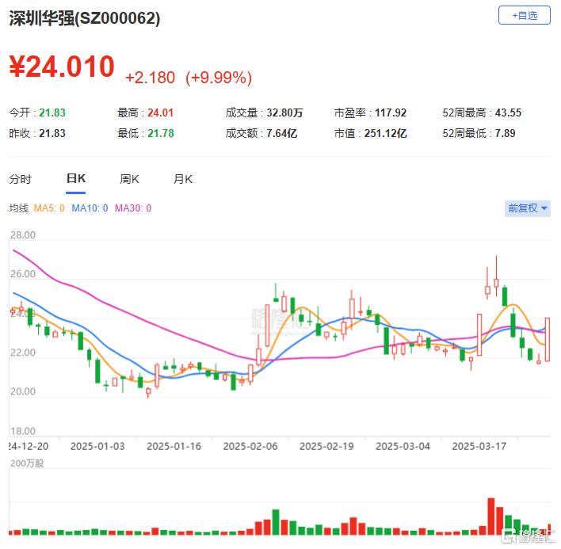Open the 周K weekly chart tab

click(x=129, y=179)
